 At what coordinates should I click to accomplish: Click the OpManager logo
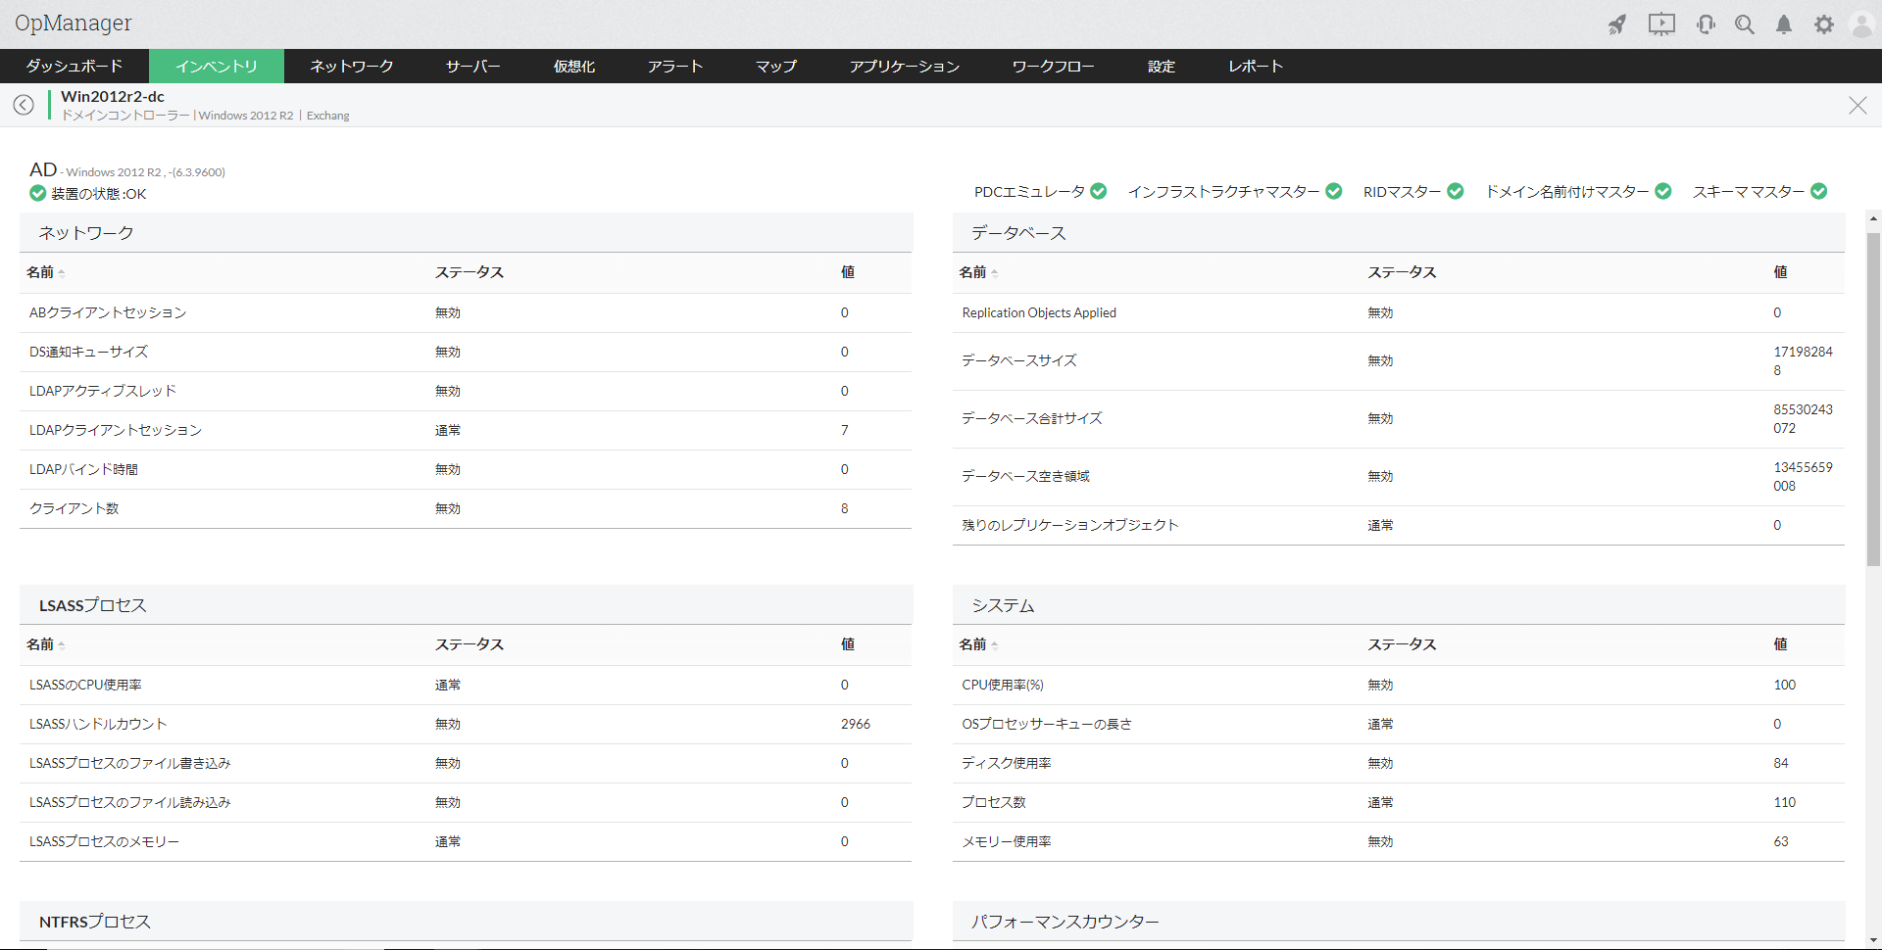(x=74, y=24)
